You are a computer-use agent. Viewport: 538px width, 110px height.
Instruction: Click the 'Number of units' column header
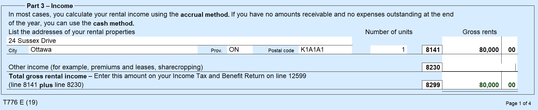389,32
